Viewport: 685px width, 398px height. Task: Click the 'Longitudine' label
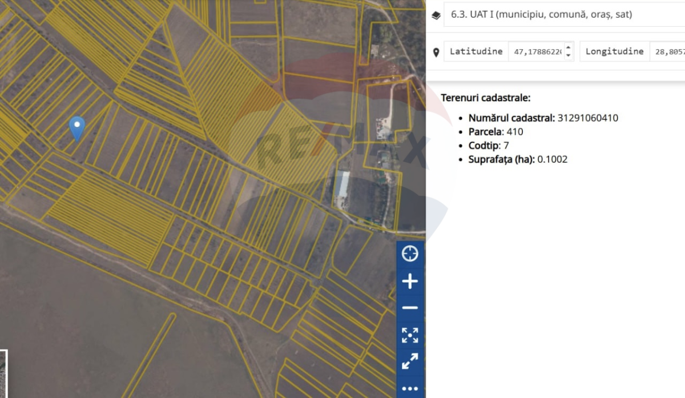pyautogui.click(x=614, y=51)
